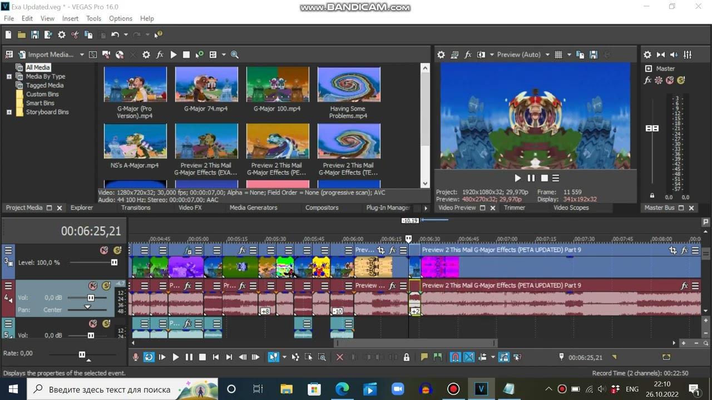Solo track 3 video

(x=117, y=251)
